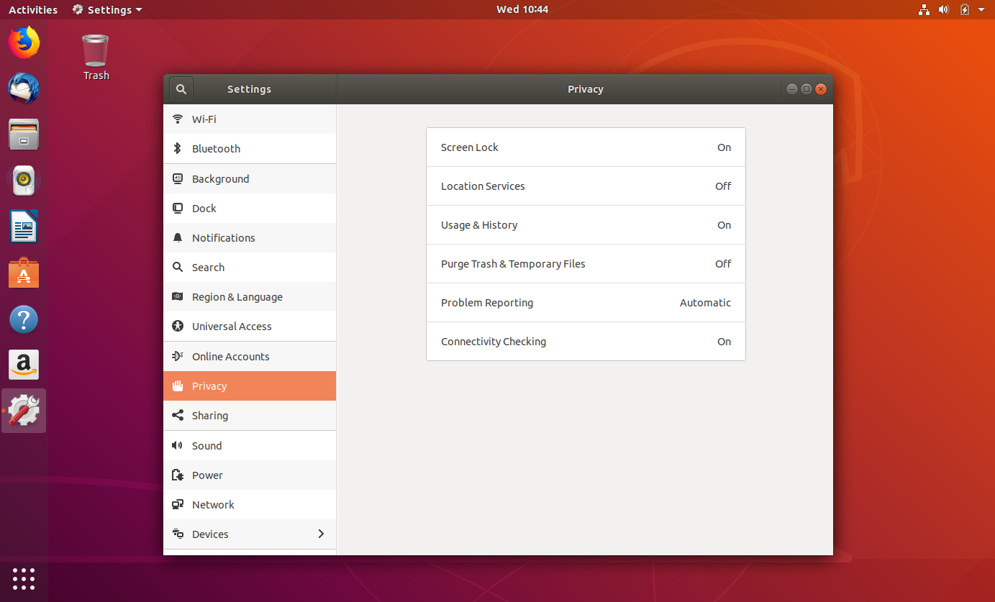
Task: Open Usage & History options
Action: pos(585,224)
